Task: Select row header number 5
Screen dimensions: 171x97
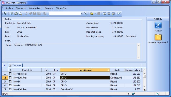Action: pyautogui.click(x=5, y=89)
